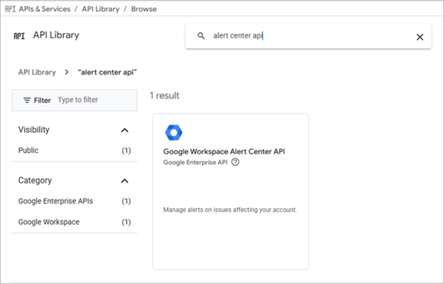Open the help icon next to Google Enterprise API

pyautogui.click(x=235, y=162)
